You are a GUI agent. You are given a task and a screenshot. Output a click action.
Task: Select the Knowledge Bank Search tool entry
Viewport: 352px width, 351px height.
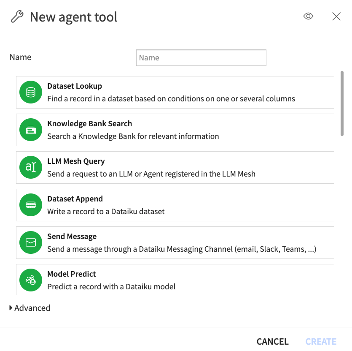(169, 129)
